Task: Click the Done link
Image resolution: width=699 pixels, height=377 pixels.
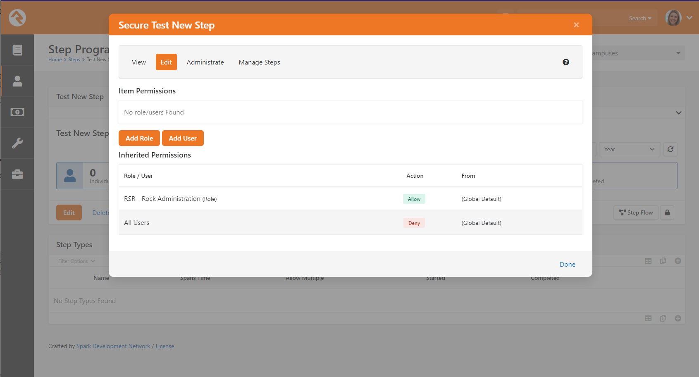Action: click(x=568, y=265)
